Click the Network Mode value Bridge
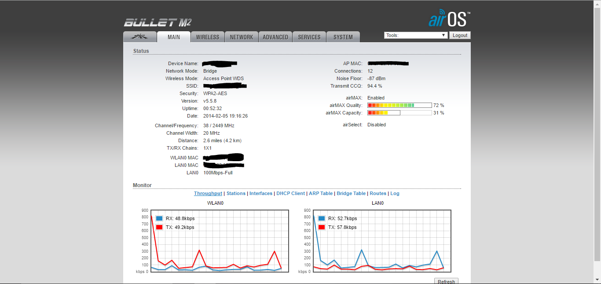601x284 pixels. coord(210,71)
